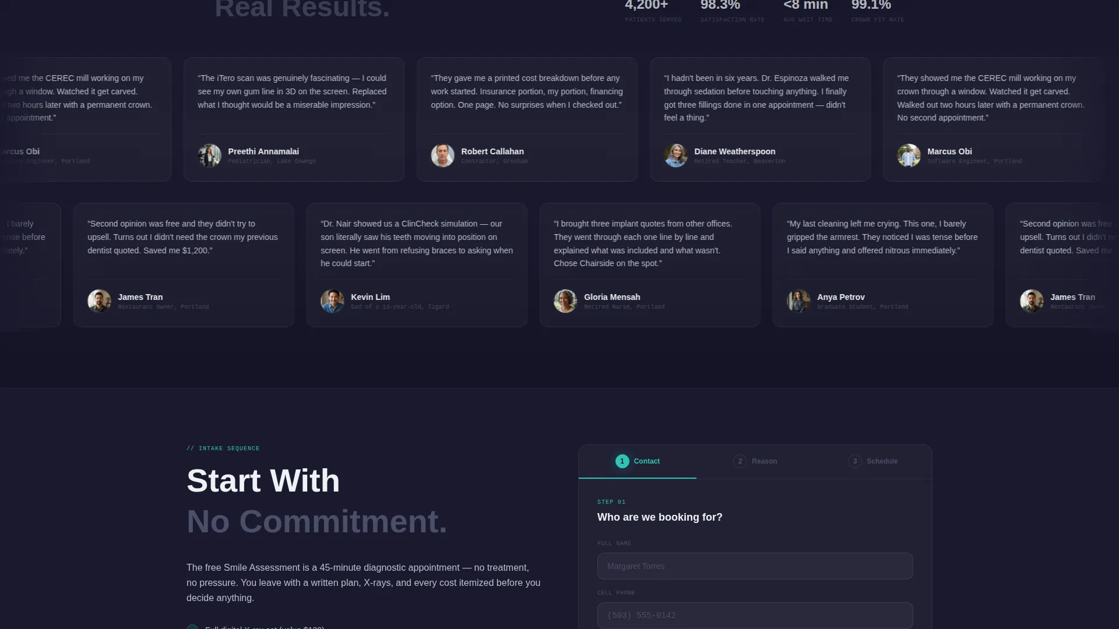Click Diane Weatherspoon's avatar photo
Viewport: 1119px width, 629px height.
coord(675,156)
